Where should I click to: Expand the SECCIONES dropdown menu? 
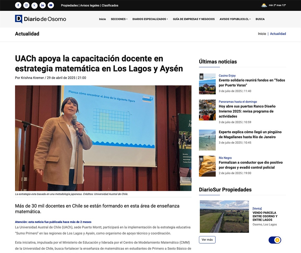(119, 19)
